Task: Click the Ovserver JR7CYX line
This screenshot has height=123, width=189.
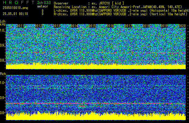Action: point(89,3)
